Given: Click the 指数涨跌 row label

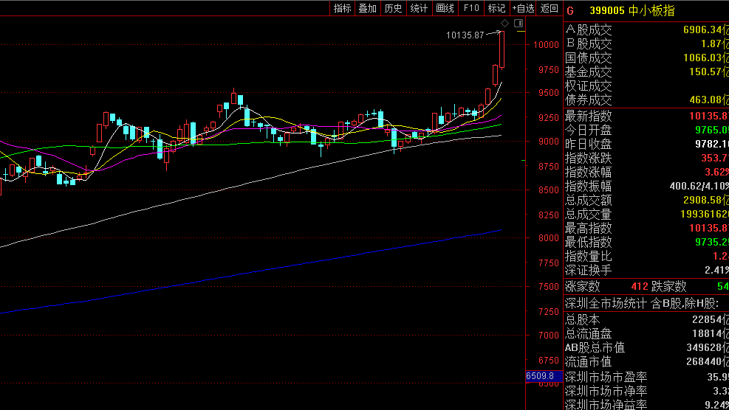Looking at the screenshot, I should (x=588, y=159).
